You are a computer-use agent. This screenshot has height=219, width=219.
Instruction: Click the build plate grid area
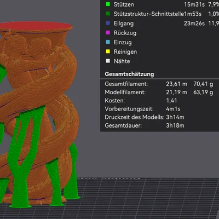pyautogui.click(x=146, y=197)
